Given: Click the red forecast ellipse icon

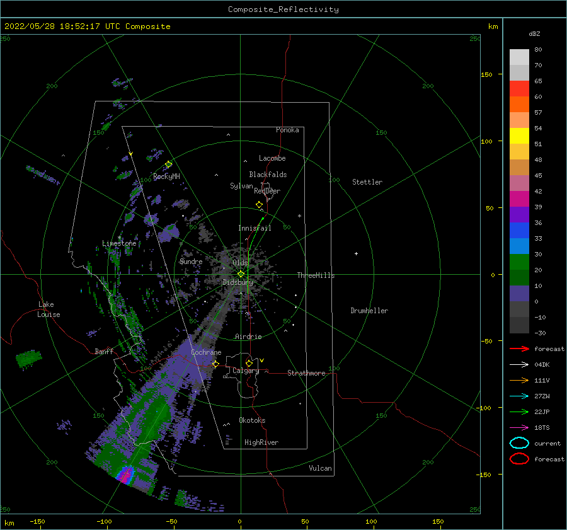Looking at the screenshot, I should [x=519, y=459].
